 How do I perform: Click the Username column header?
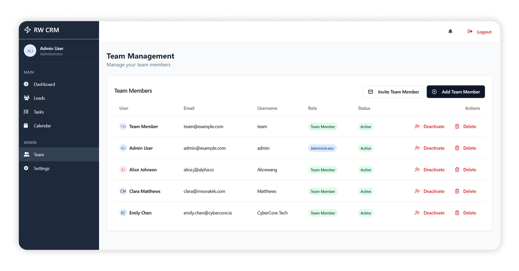tap(267, 108)
